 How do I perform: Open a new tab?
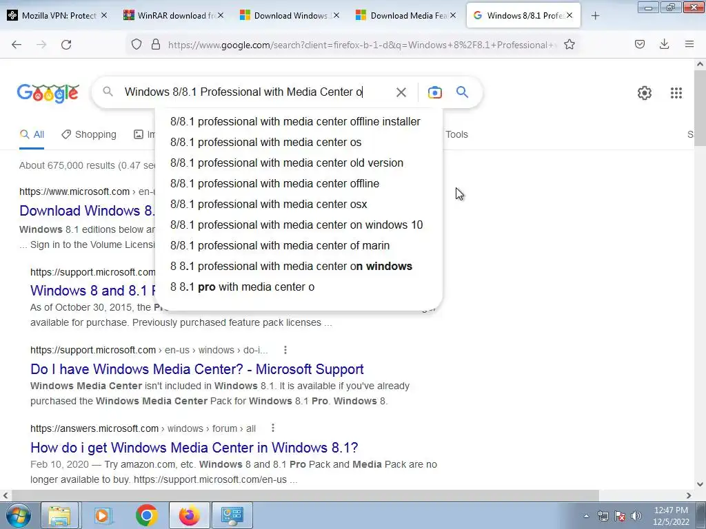point(595,16)
